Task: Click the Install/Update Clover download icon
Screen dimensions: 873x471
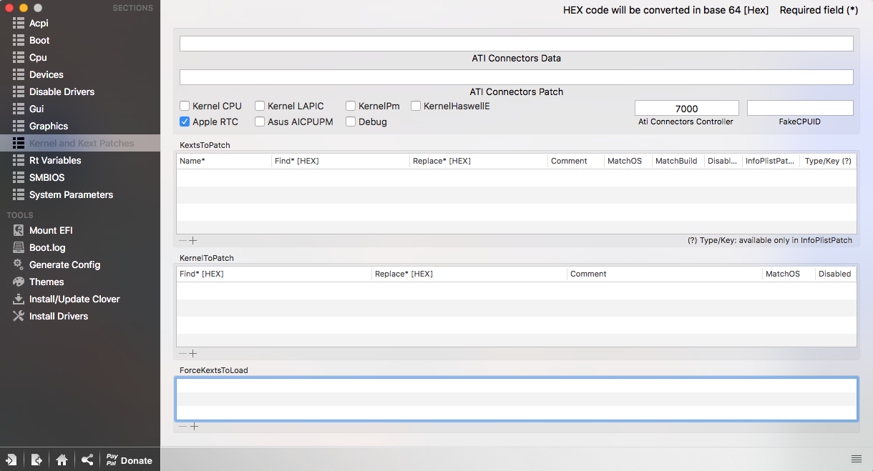Action: (x=19, y=299)
